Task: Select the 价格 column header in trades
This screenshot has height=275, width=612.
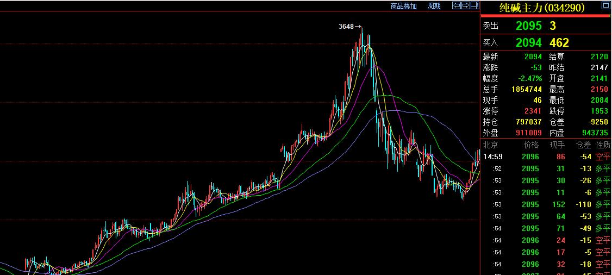Action: pos(530,145)
